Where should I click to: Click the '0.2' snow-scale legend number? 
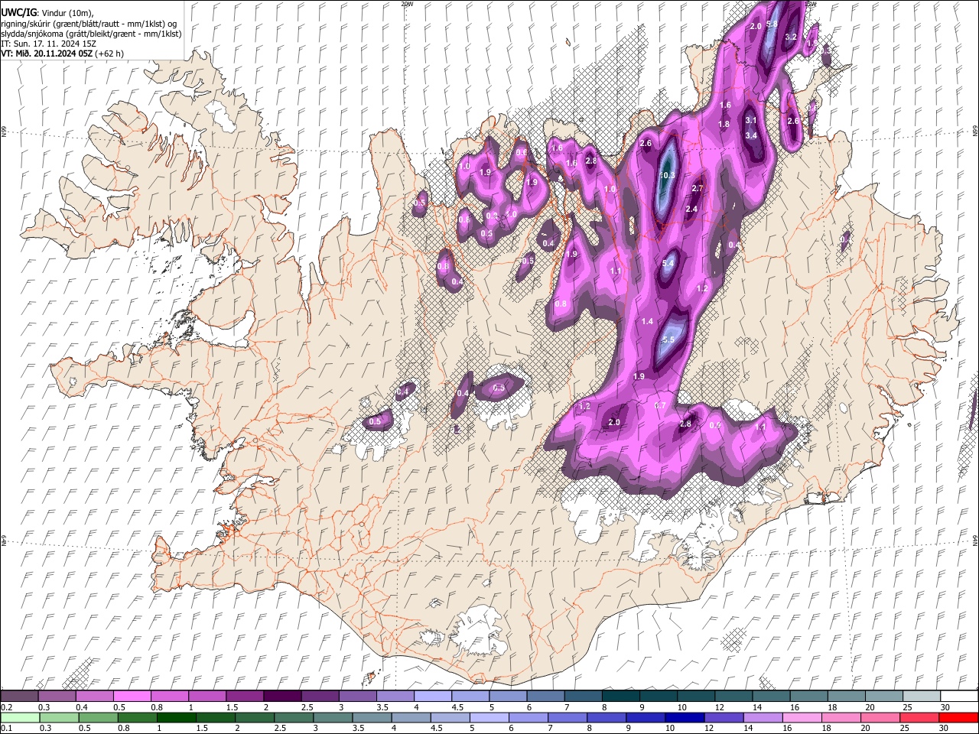coord(5,707)
